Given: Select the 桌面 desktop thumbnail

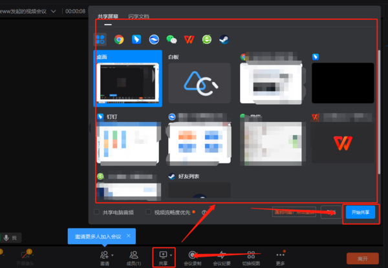Looking at the screenshot, I should tap(128, 83).
